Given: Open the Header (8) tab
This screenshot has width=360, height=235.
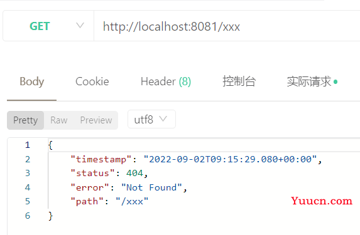Looking at the screenshot, I should pyautogui.click(x=166, y=81).
